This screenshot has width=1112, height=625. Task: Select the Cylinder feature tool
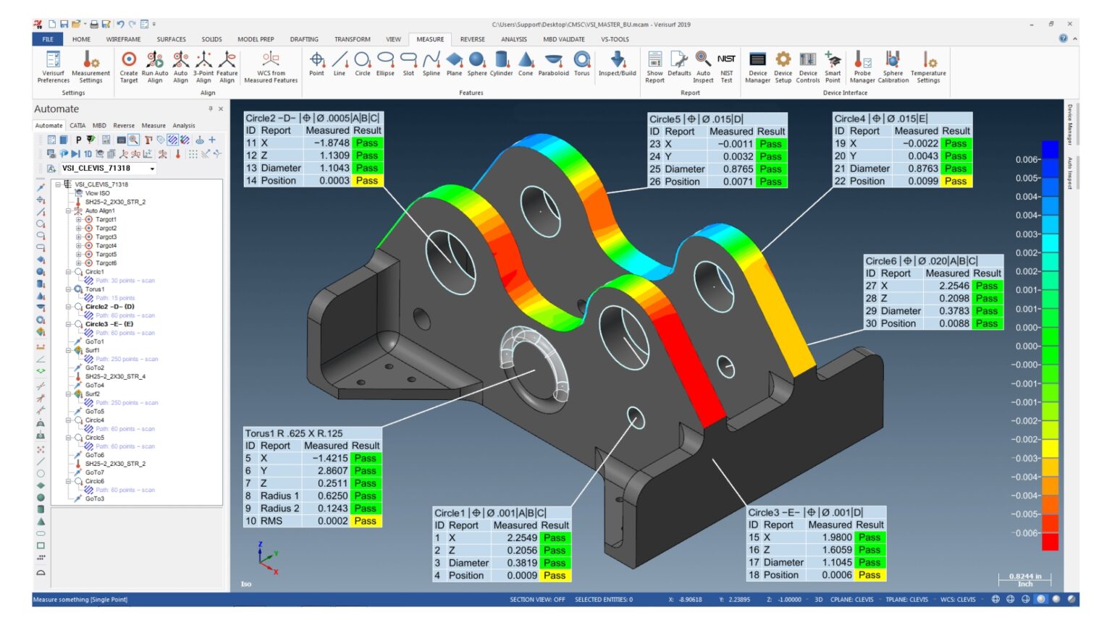coord(500,64)
